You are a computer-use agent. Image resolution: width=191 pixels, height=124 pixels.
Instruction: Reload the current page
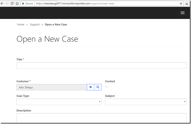(12, 4)
